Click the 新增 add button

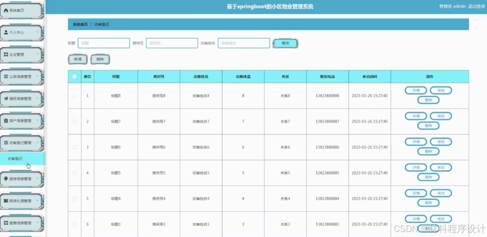point(78,59)
